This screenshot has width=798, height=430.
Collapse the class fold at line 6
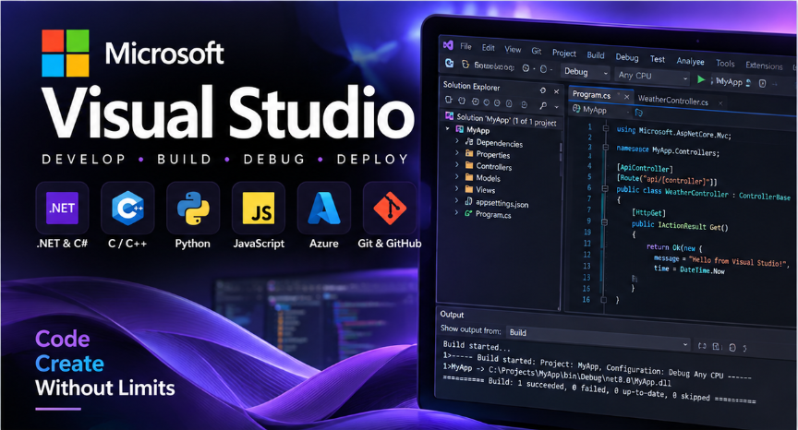coord(605,188)
